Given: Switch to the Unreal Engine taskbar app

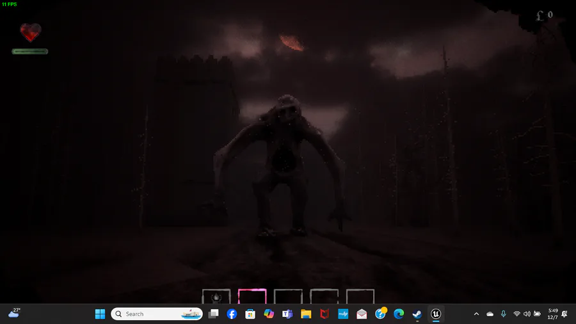Looking at the screenshot, I should click(436, 314).
